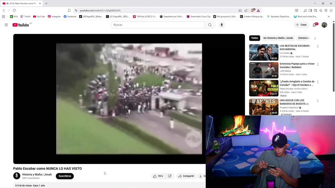335x188 pixels.
Task: Open Compartir share dialog
Action: click(186, 176)
